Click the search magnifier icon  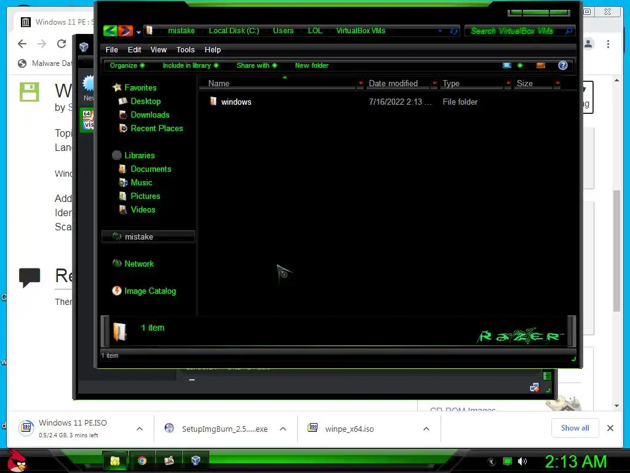[x=568, y=31]
